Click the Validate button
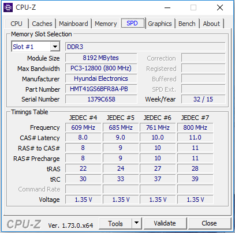 coord(165,223)
